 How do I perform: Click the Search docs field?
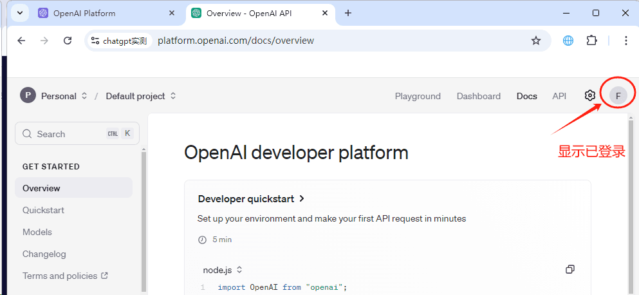[77, 133]
